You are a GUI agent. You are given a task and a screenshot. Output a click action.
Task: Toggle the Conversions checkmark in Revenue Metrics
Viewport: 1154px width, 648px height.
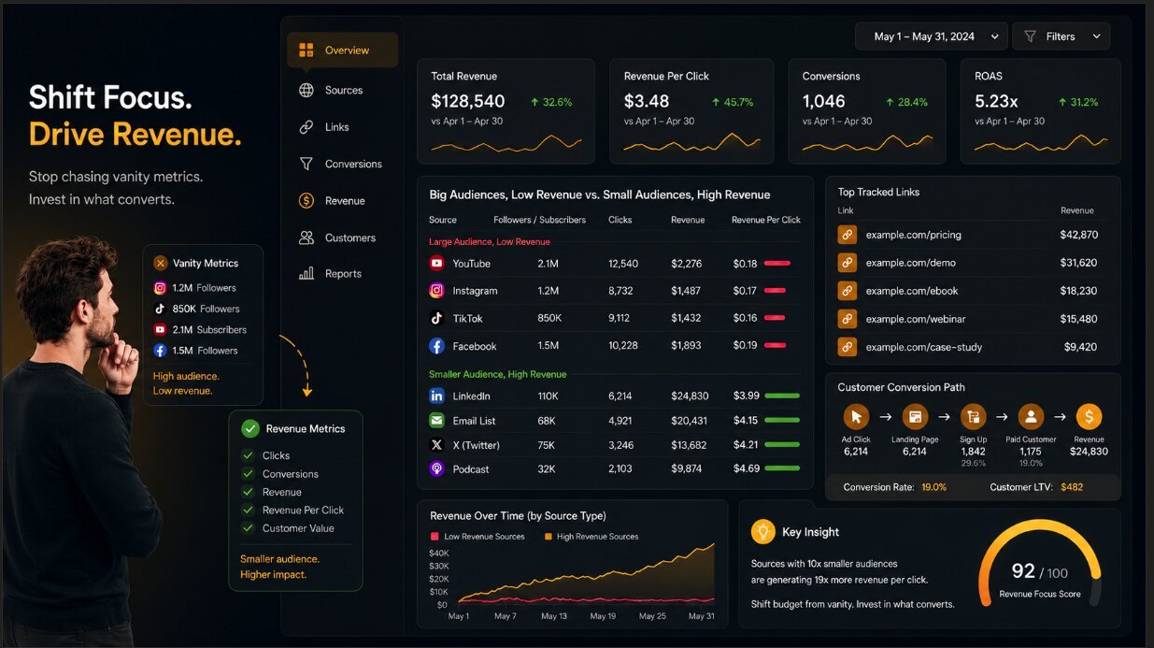[248, 474]
